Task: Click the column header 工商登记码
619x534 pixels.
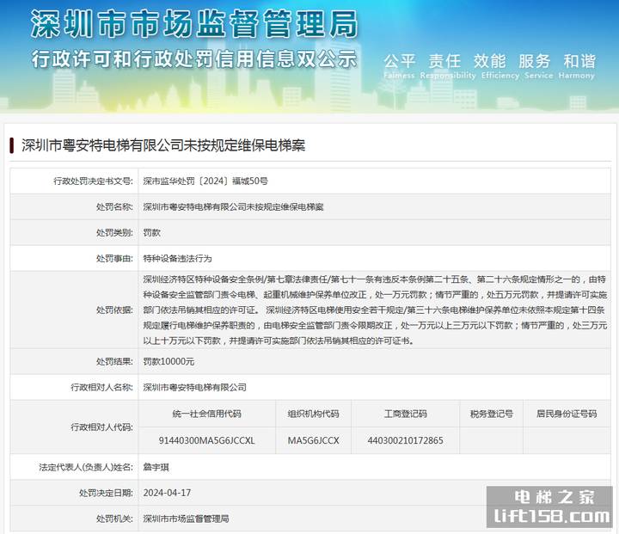Action: (x=406, y=414)
